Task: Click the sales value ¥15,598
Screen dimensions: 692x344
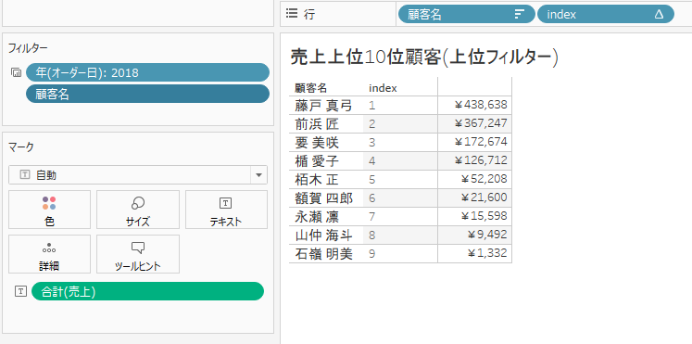Action: point(484,216)
